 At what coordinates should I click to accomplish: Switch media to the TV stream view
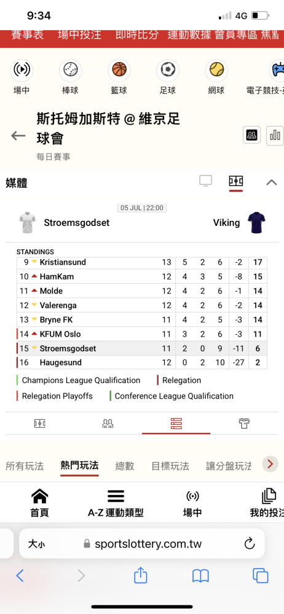205,181
